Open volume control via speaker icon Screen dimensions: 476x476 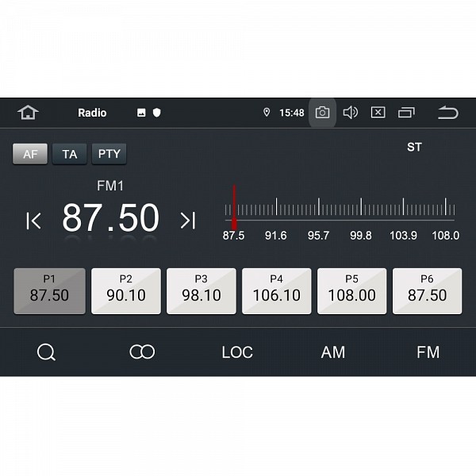coord(350,113)
